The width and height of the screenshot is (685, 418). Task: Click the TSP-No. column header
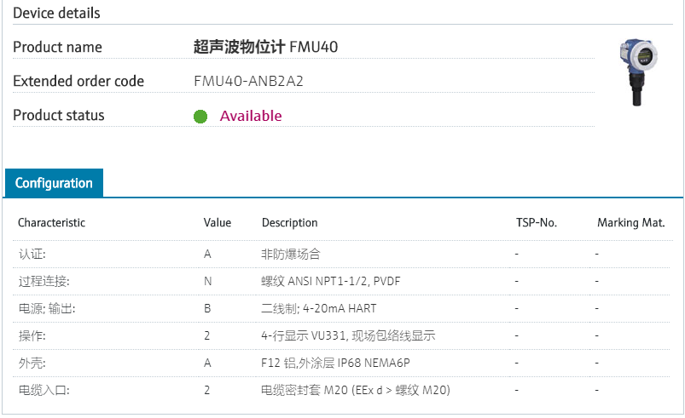[537, 223]
